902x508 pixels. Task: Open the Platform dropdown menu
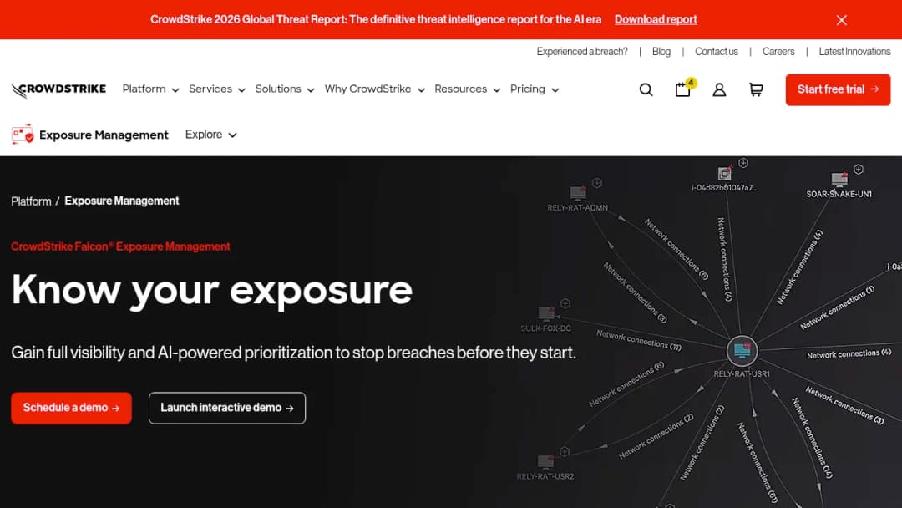pos(150,89)
